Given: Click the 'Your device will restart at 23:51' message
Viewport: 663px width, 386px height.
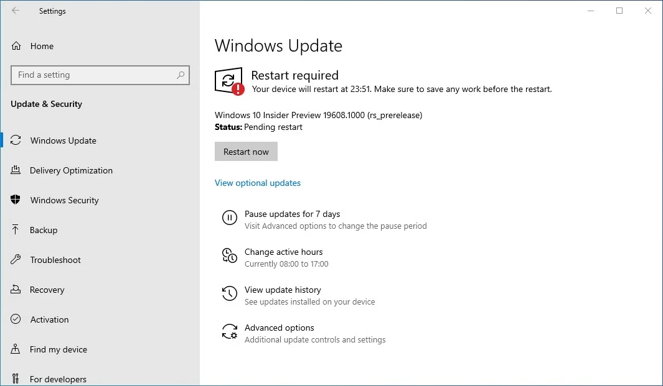Looking at the screenshot, I should 402,89.
